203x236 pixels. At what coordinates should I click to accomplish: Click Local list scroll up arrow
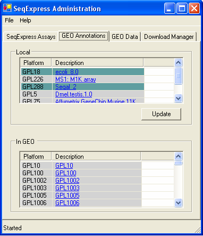pos(178,62)
